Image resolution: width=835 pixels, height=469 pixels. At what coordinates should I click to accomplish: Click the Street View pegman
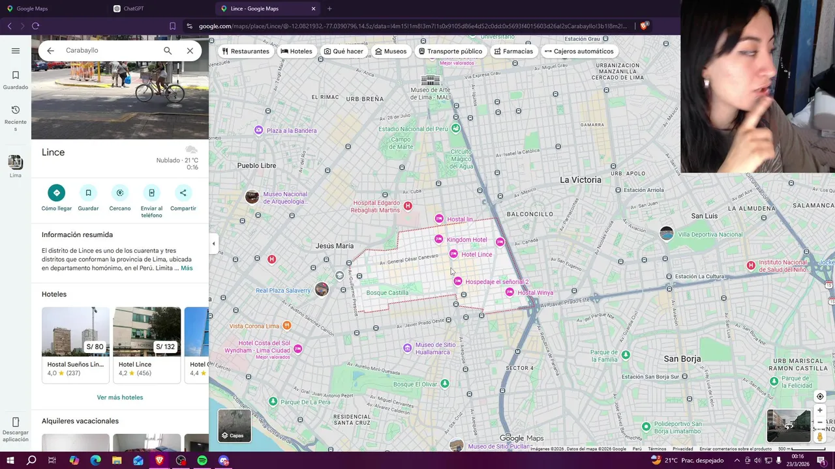[820, 436]
